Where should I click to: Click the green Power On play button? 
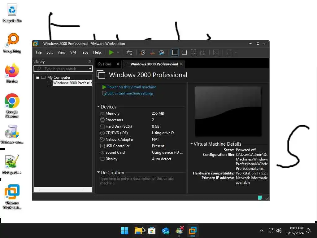point(111,52)
